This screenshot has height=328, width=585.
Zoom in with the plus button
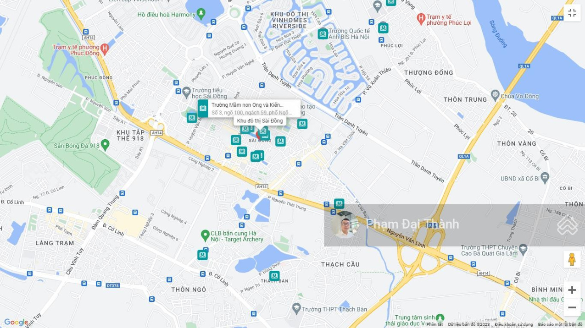point(572,290)
